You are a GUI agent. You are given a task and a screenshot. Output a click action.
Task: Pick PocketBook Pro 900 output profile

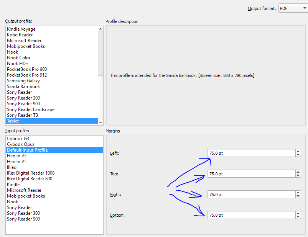pyautogui.click(x=52, y=69)
